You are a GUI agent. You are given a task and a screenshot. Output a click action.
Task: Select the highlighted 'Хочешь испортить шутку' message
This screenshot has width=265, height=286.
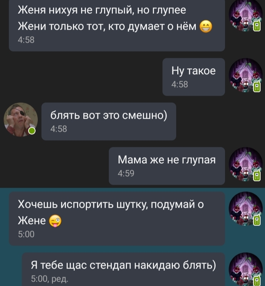(117, 218)
